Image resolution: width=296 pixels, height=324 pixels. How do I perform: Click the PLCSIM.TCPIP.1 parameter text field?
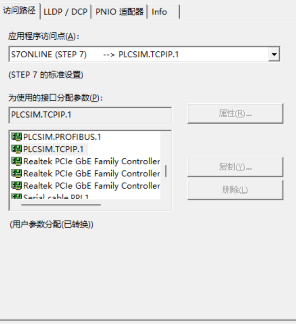click(x=90, y=115)
